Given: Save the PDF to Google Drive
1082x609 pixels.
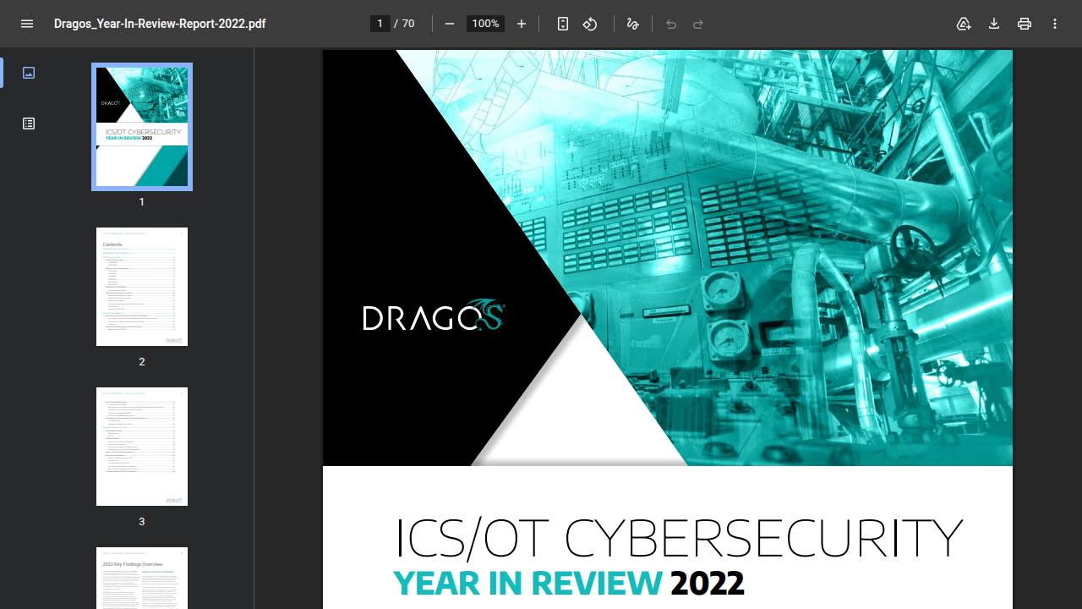Looking at the screenshot, I should [964, 24].
